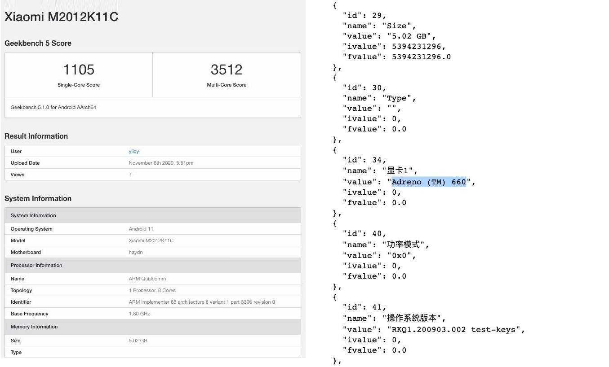The image size is (609, 367).
Task: Select base frequency 1.80 GHz
Action: tap(139, 314)
